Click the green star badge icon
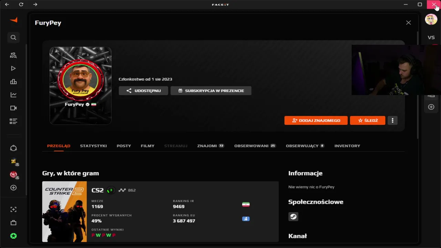 coord(13,236)
